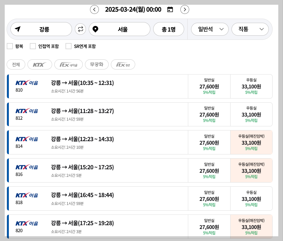Click the KTX 이음 logo for train 816
Image resolution: width=283 pixels, height=241 pixels.
27,167
